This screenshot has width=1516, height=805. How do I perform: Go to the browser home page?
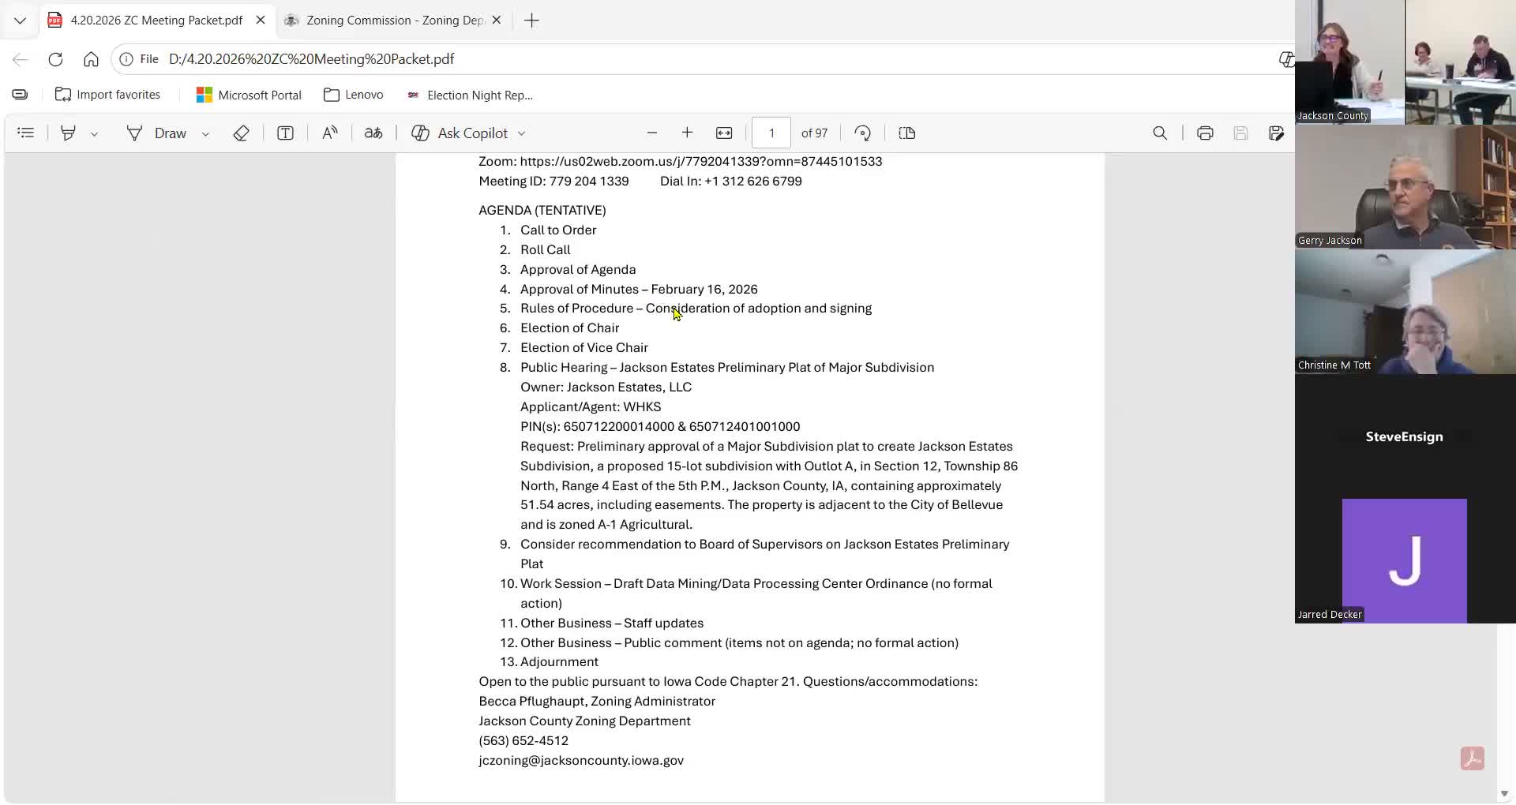(91, 59)
